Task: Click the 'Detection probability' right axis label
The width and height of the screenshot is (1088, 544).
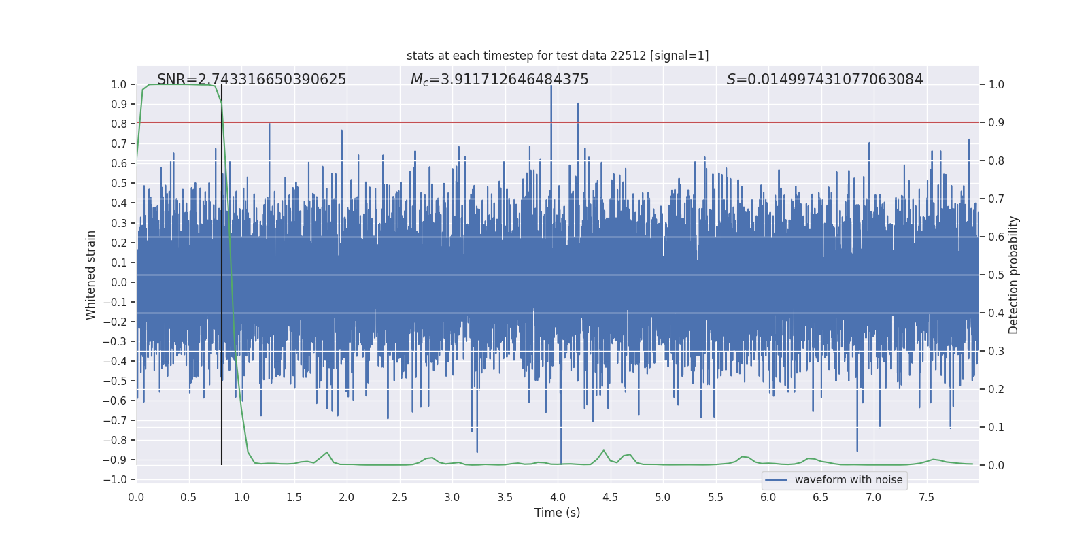Action: 1013,275
